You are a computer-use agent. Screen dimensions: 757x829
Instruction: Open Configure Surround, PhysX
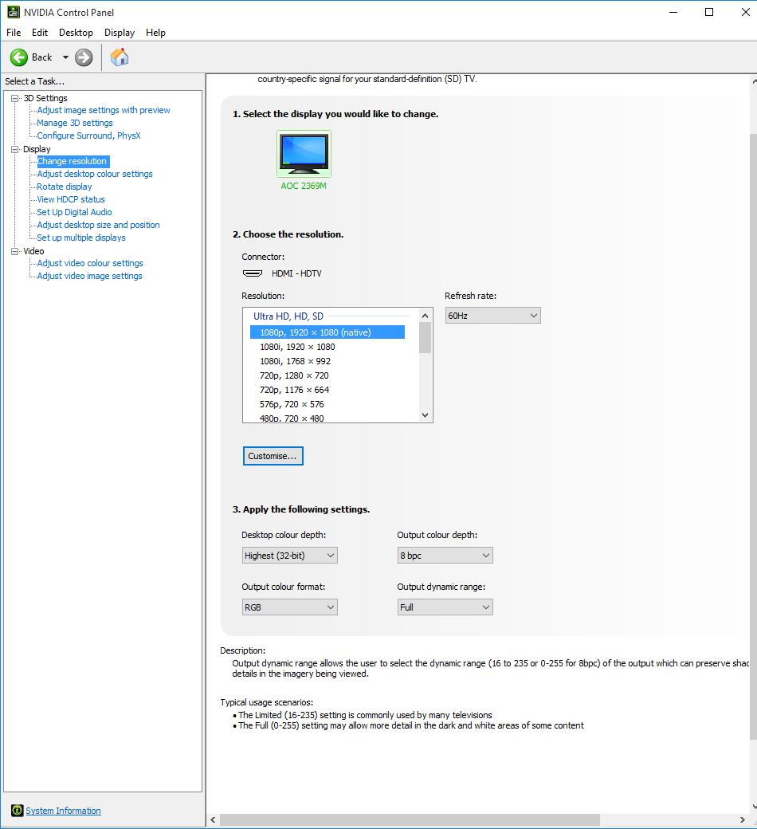88,136
